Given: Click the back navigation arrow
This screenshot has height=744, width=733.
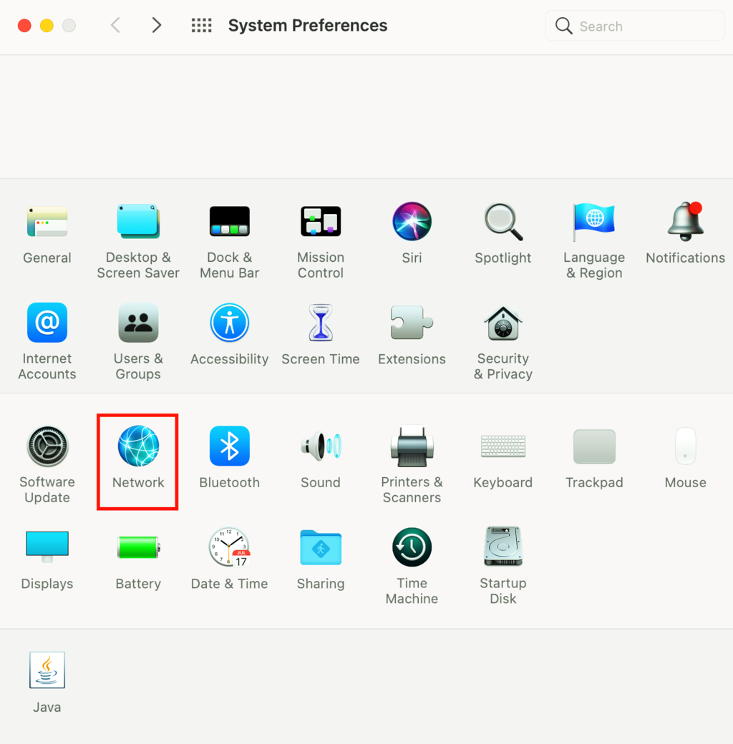Looking at the screenshot, I should pyautogui.click(x=115, y=26).
